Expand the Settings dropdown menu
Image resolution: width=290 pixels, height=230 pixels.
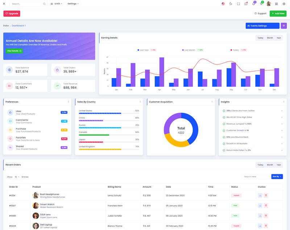click(x=73, y=4)
